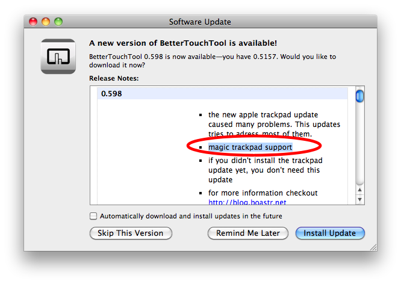
Task: Click the Software Update title bar text
Action: click(x=200, y=22)
